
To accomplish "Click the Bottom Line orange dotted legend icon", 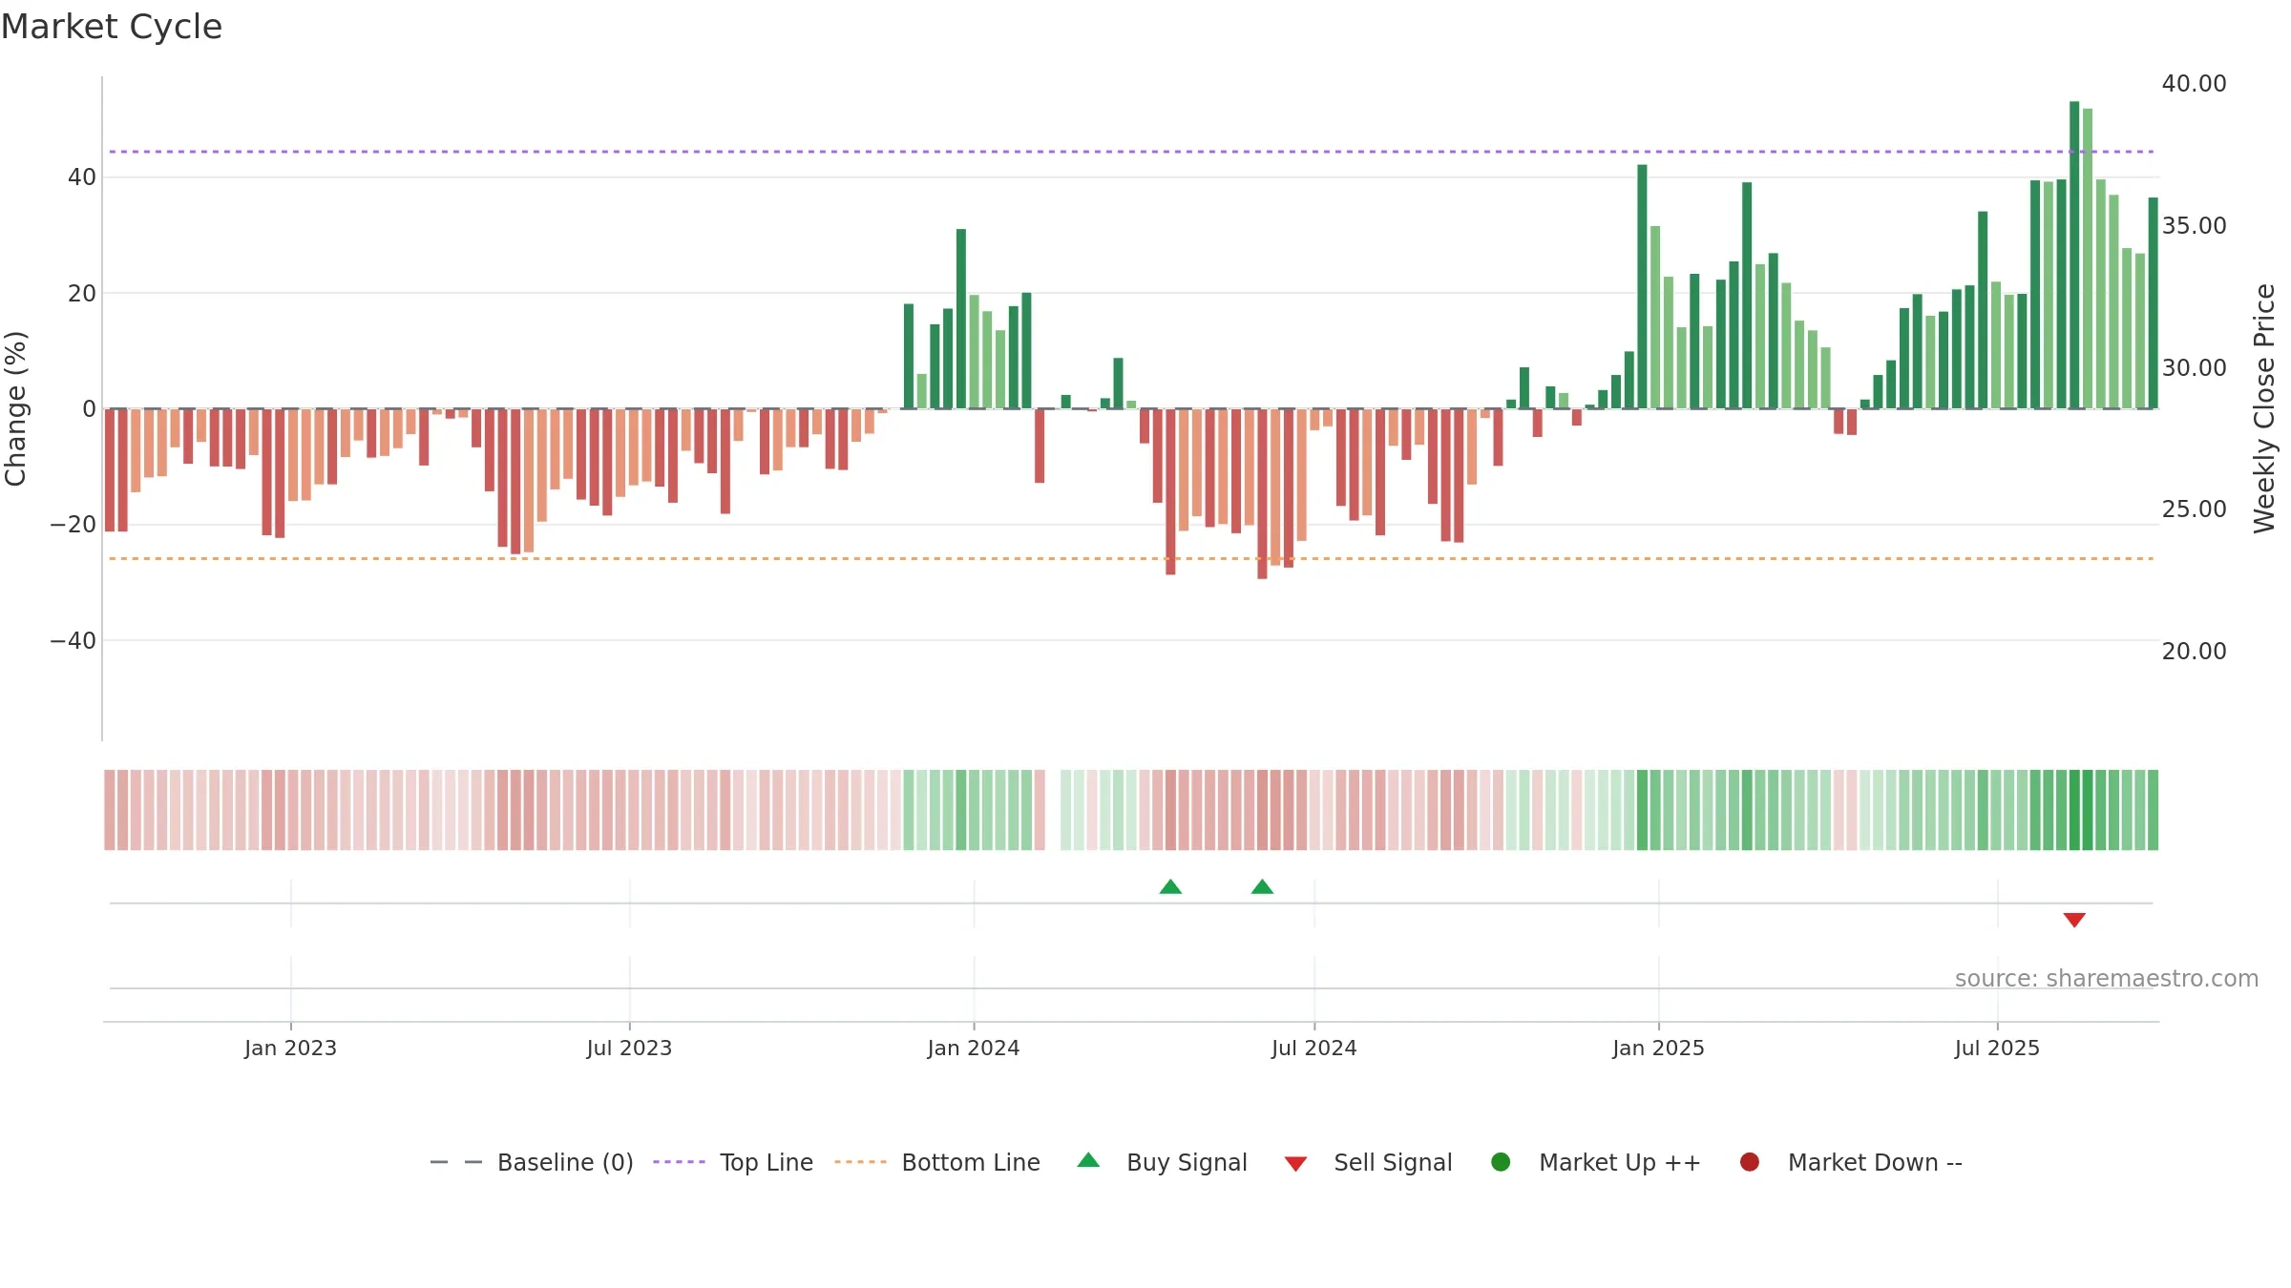I will 860,1162.
